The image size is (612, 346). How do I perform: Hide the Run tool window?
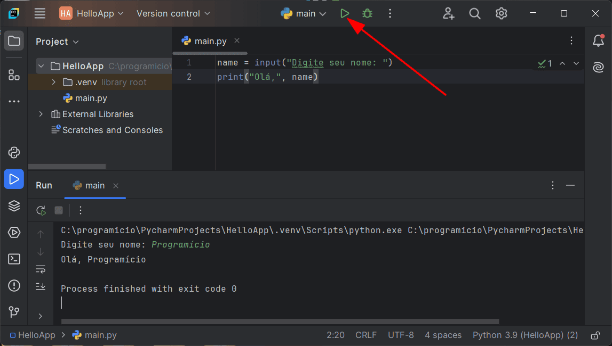tap(570, 185)
